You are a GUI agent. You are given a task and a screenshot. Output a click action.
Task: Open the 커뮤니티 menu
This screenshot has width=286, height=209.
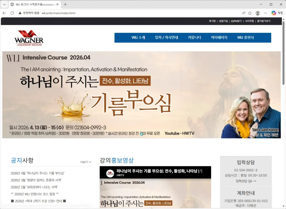click(194, 38)
